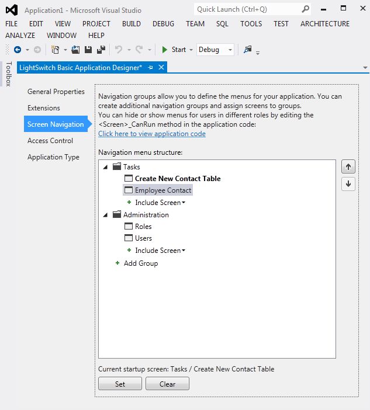Click the Quick Launch search magnifier icon
The width and height of the screenshot is (370, 410).
click(x=305, y=9)
